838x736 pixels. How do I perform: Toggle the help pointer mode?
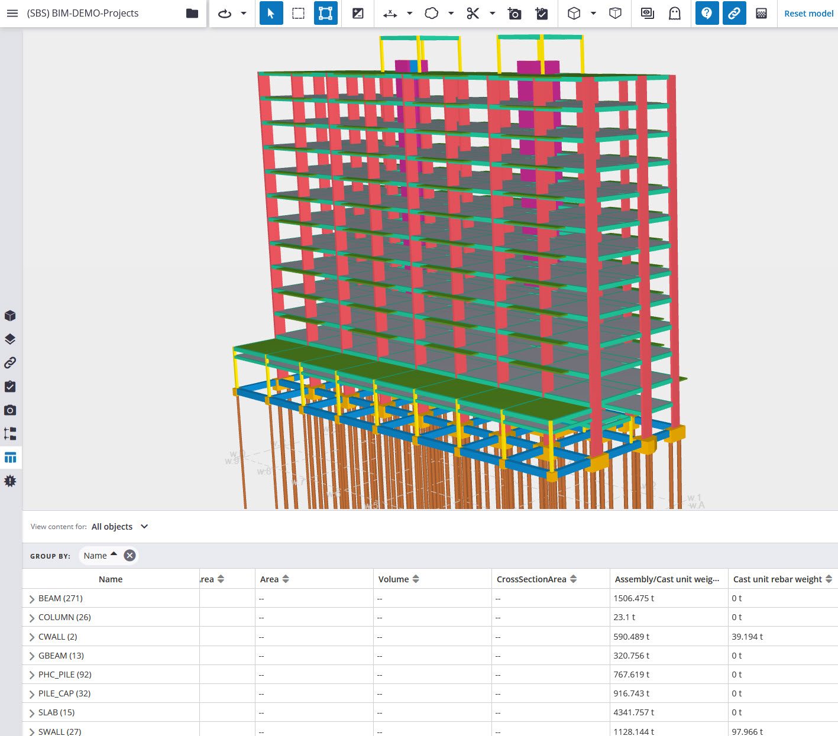707,13
